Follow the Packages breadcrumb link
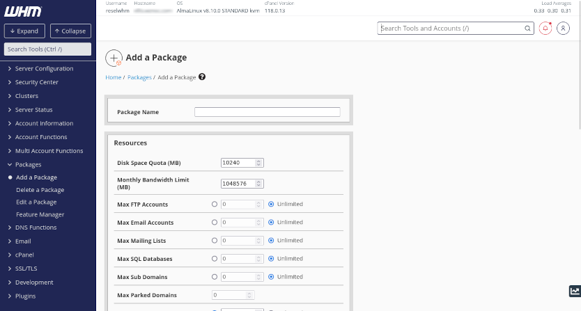581x311 pixels. (x=139, y=77)
